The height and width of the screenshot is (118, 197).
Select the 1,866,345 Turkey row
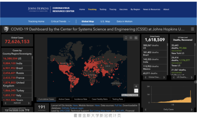[x=17, y=90]
